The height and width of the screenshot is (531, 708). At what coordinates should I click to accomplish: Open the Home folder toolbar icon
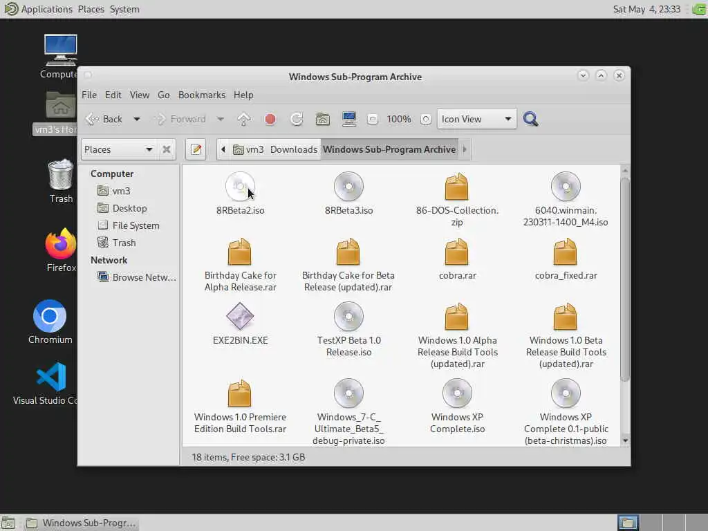coord(322,119)
